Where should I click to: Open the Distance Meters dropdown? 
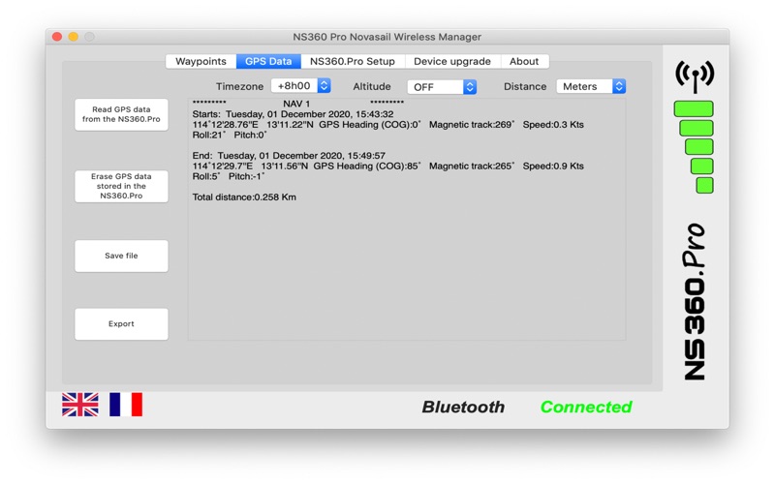591,86
